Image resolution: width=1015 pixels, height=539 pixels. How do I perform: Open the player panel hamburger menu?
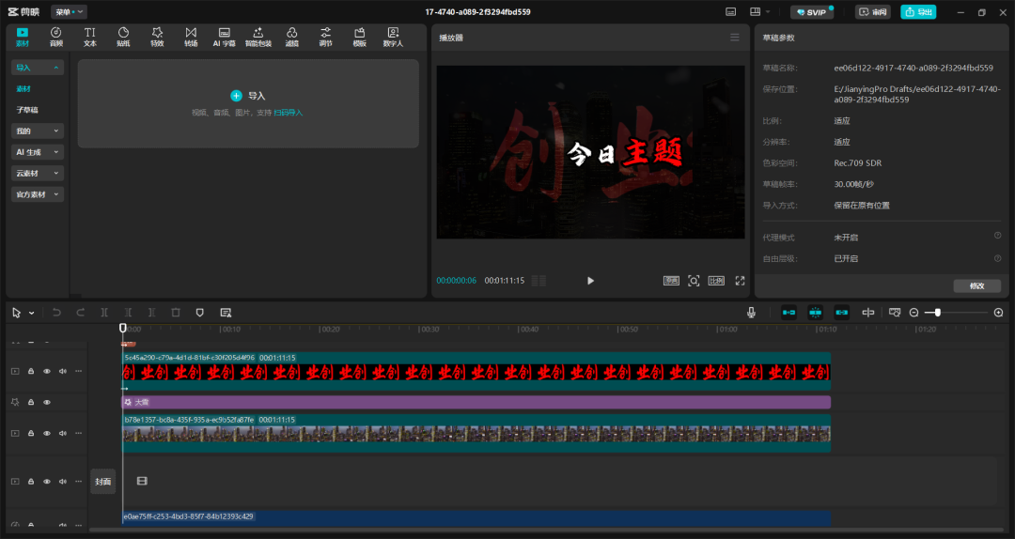pyautogui.click(x=735, y=38)
